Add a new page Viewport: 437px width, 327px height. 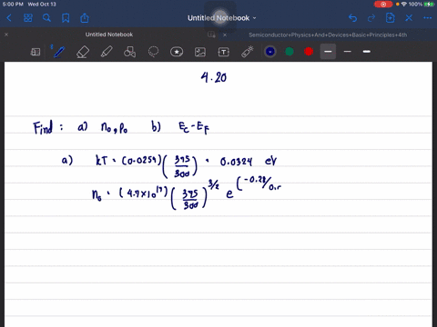[x=390, y=18]
